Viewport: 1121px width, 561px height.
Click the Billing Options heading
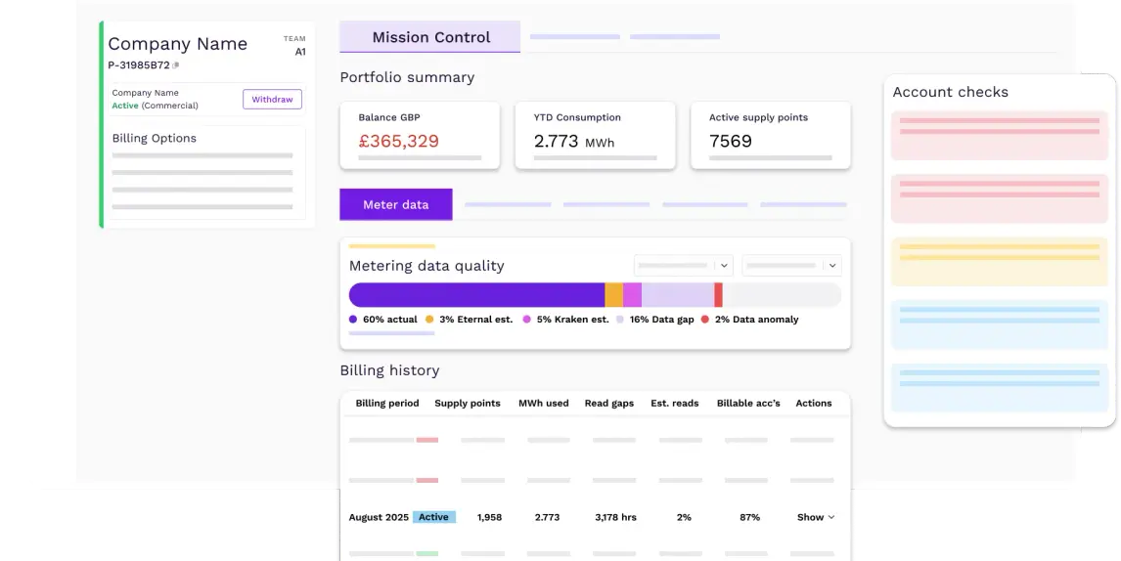coord(155,139)
